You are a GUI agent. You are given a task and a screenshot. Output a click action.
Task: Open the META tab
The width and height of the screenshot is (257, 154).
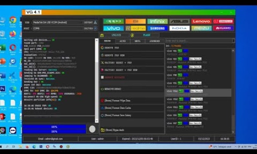[137, 41]
